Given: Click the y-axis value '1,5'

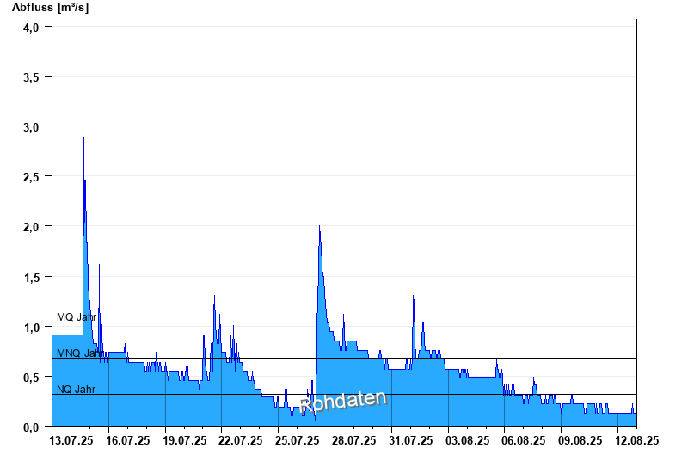Looking at the screenshot, I should [x=31, y=278].
